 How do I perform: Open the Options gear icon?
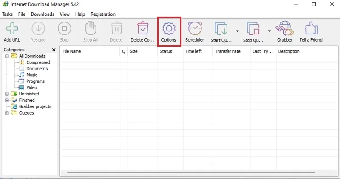(169, 28)
